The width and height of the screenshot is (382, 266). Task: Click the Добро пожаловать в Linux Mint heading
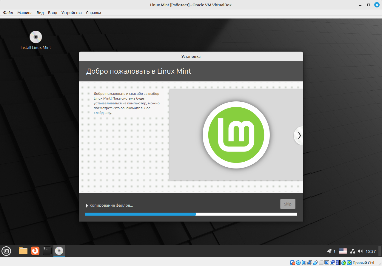pos(139,71)
